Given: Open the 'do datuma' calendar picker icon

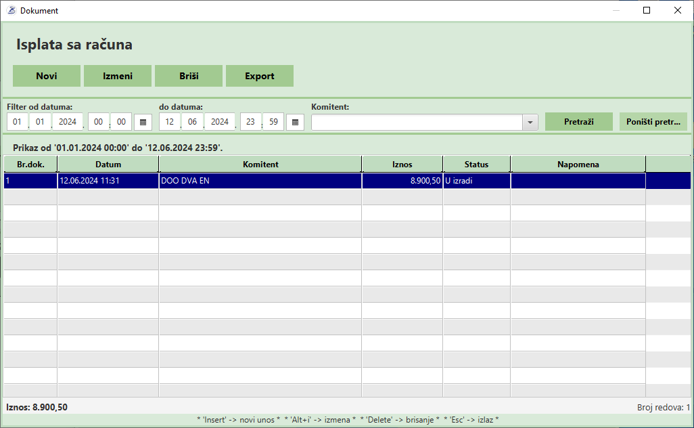Looking at the screenshot, I should pyautogui.click(x=295, y=122).
